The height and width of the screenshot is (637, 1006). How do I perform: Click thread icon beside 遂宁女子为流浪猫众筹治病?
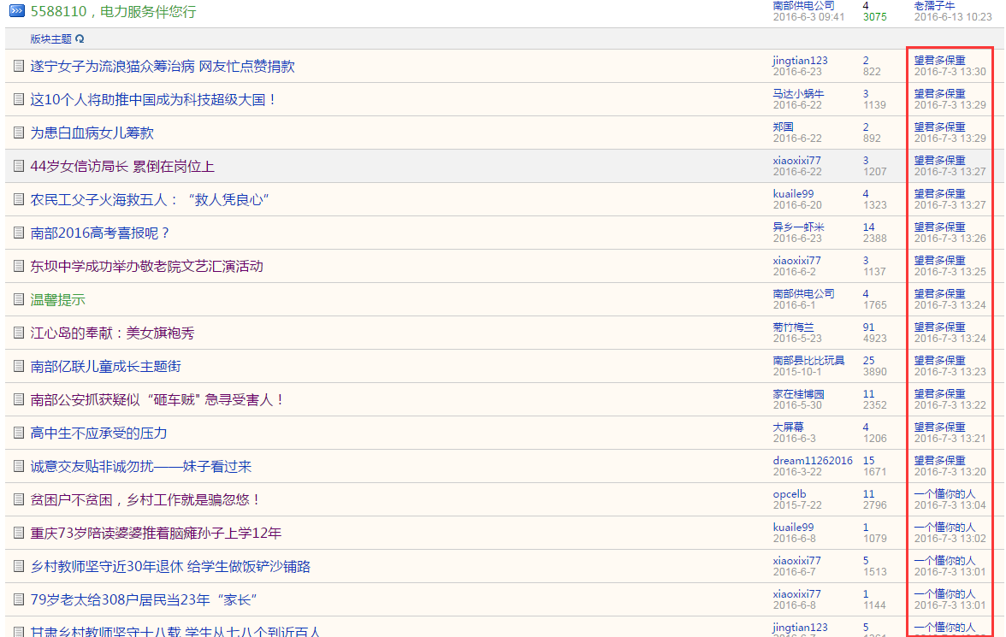coord(19,66)
